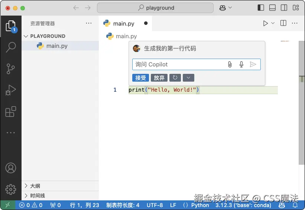The width and height of the screenshot is (305, 210).
Task: Start voice chat with microphone icon
Action: pyautogui.click(x=241, y=64)
